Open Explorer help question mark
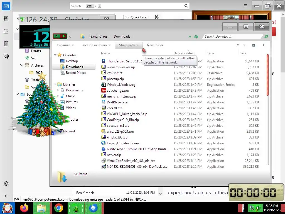 (263, 45)
